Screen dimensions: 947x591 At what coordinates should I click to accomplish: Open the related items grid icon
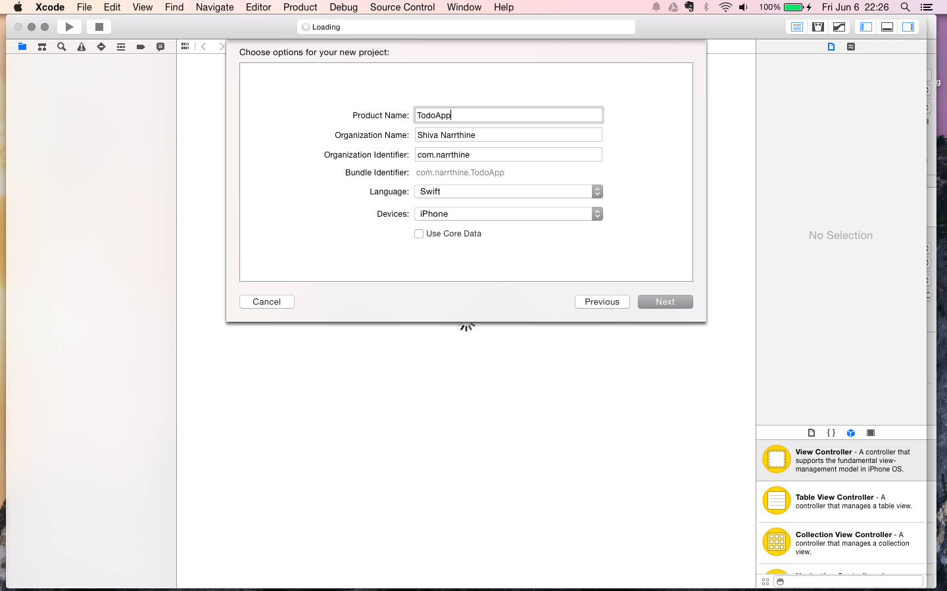click(x=185, y=46)
